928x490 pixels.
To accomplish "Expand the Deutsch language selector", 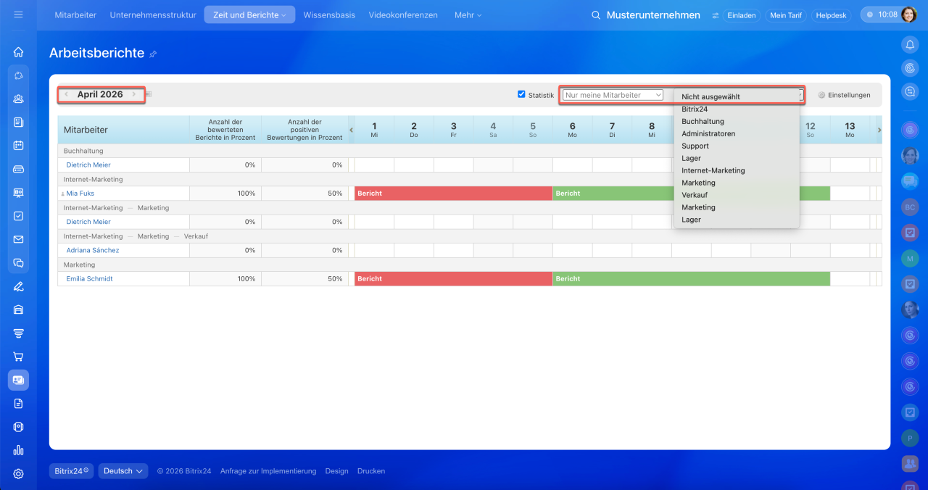I will (x=123, y=471).
